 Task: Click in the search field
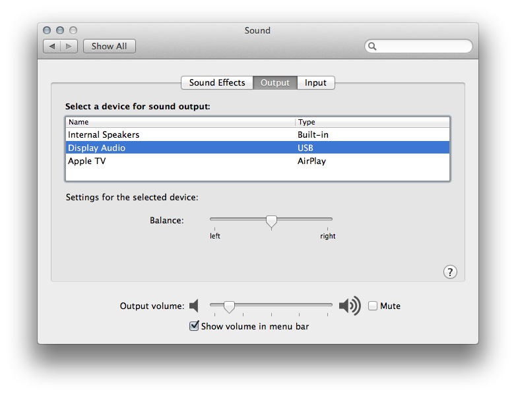click(422, 46)
